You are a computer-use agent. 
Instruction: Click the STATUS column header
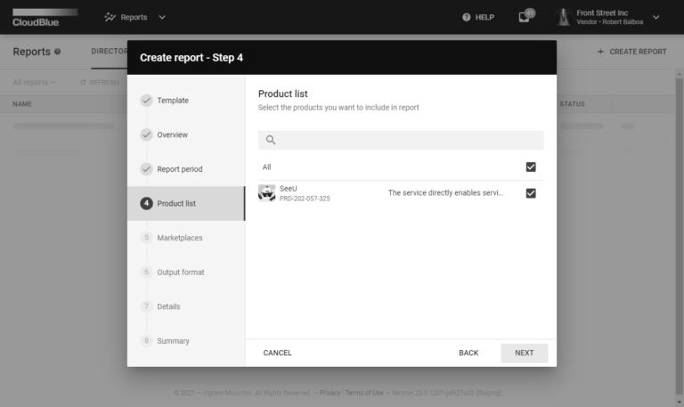point(573,104)
